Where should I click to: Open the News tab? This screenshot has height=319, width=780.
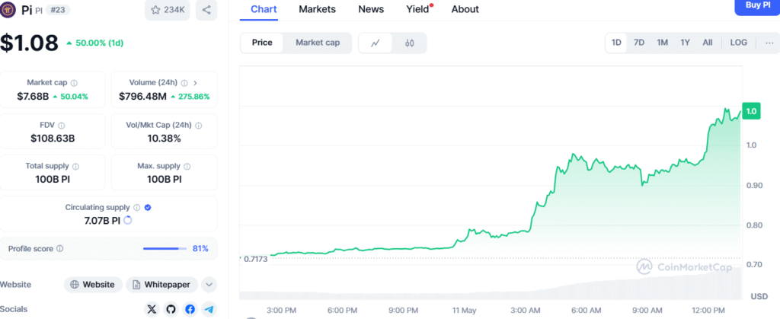pyautogui.click(x=371, y=9)
